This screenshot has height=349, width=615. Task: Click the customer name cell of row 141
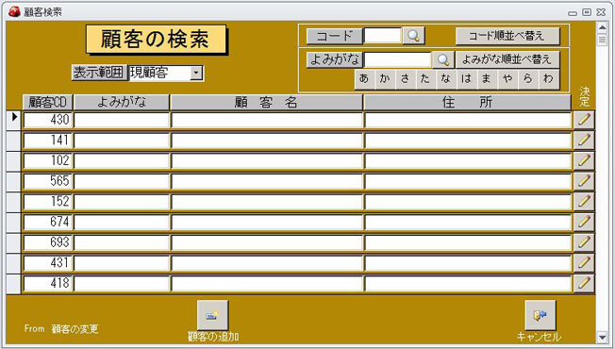[x=267, y=141]
